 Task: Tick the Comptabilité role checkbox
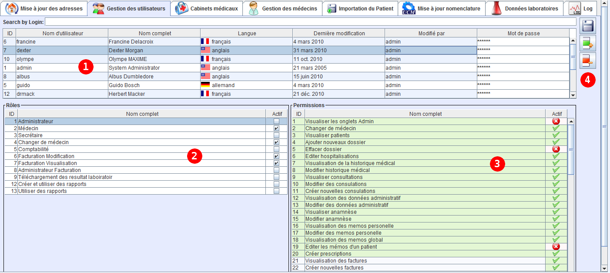276,149
